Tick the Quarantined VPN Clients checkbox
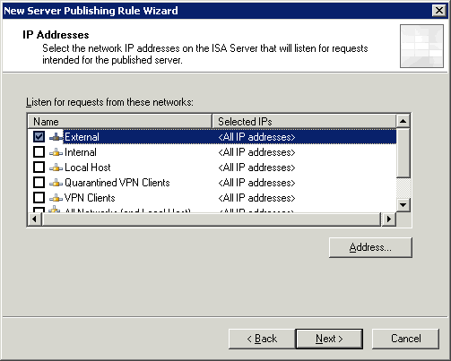 [39, 183]
